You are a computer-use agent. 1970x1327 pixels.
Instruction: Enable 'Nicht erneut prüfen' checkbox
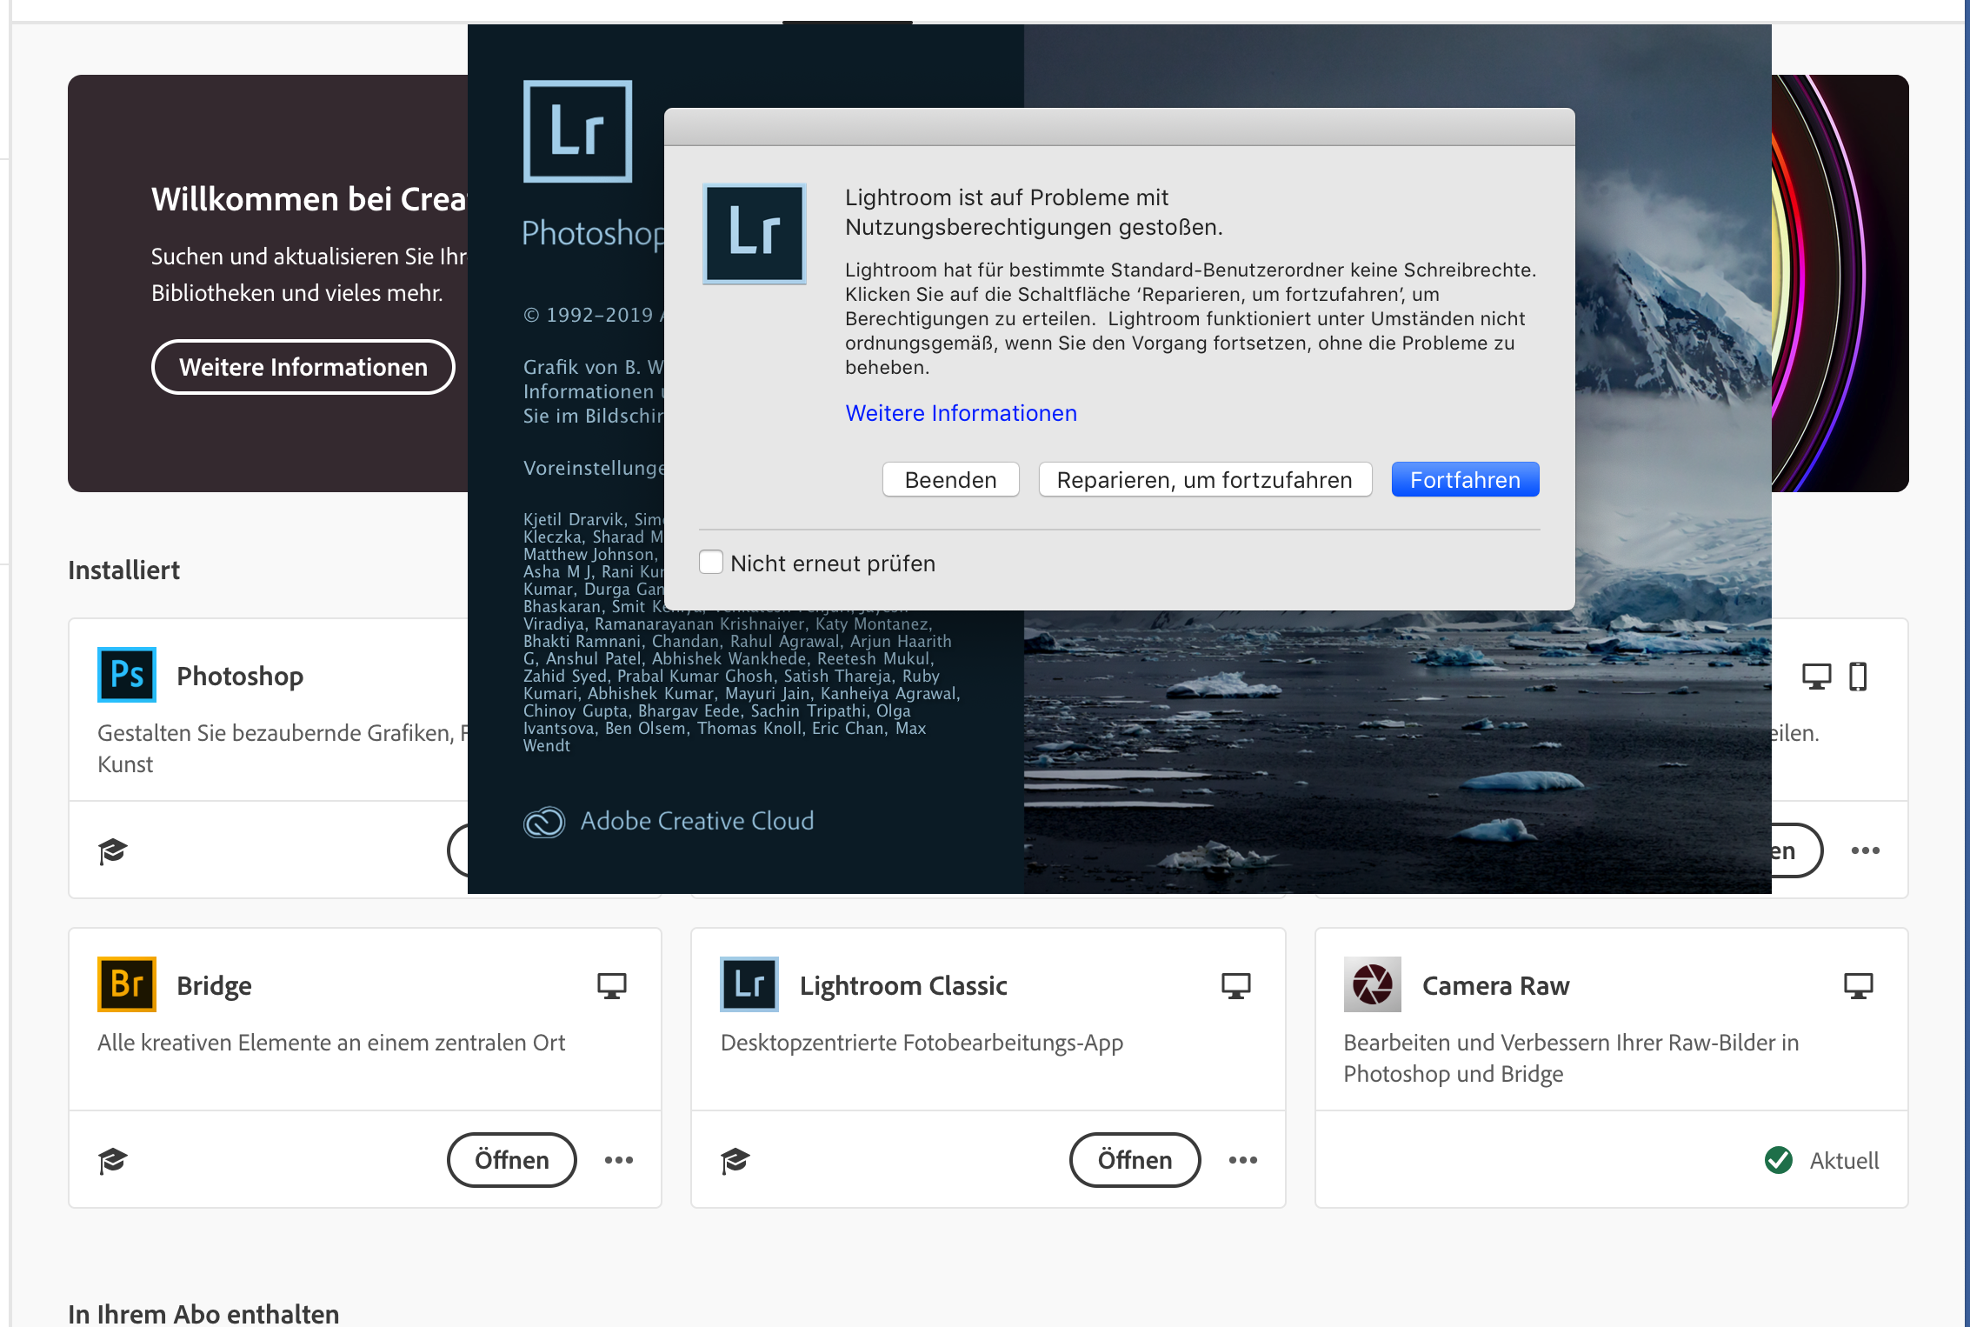coord(711,563)
